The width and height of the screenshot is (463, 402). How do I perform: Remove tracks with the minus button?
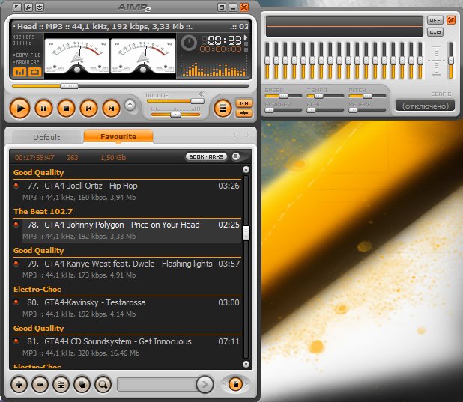40,385
